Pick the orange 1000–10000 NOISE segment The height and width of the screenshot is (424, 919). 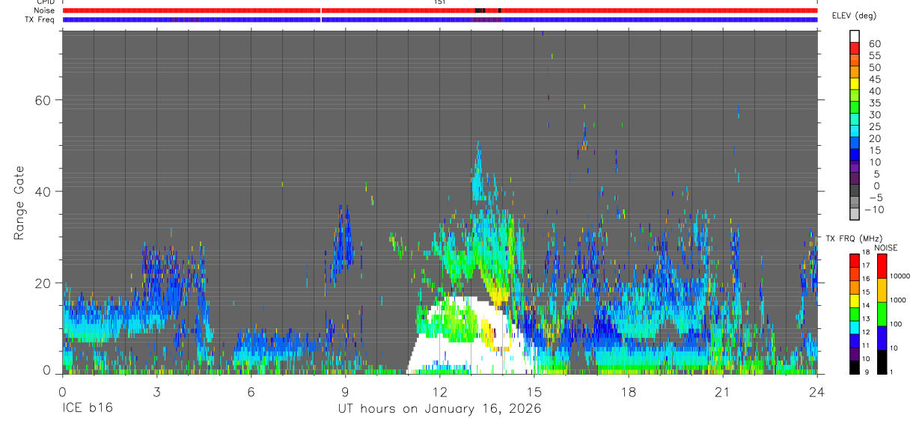click(882, 290)
